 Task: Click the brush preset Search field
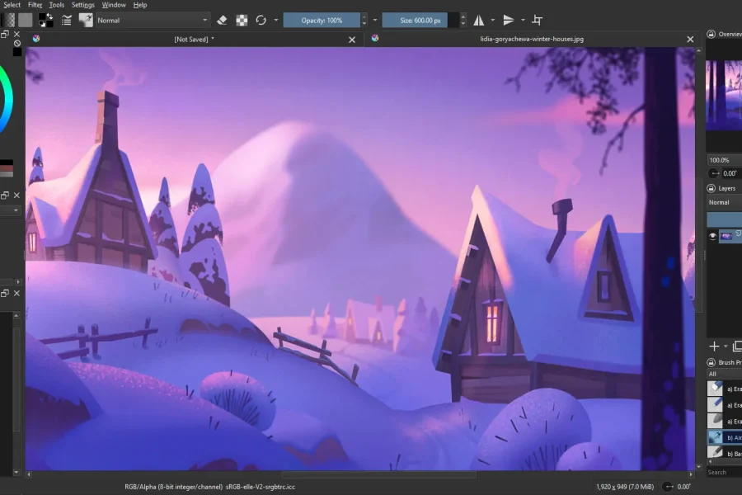(724, 472)
